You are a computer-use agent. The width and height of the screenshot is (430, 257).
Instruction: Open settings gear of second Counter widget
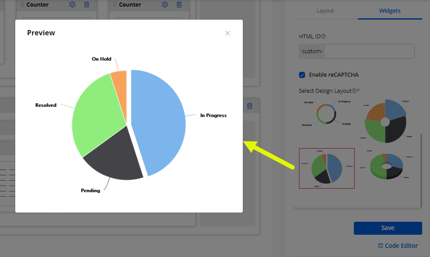(x=165, y=5)
